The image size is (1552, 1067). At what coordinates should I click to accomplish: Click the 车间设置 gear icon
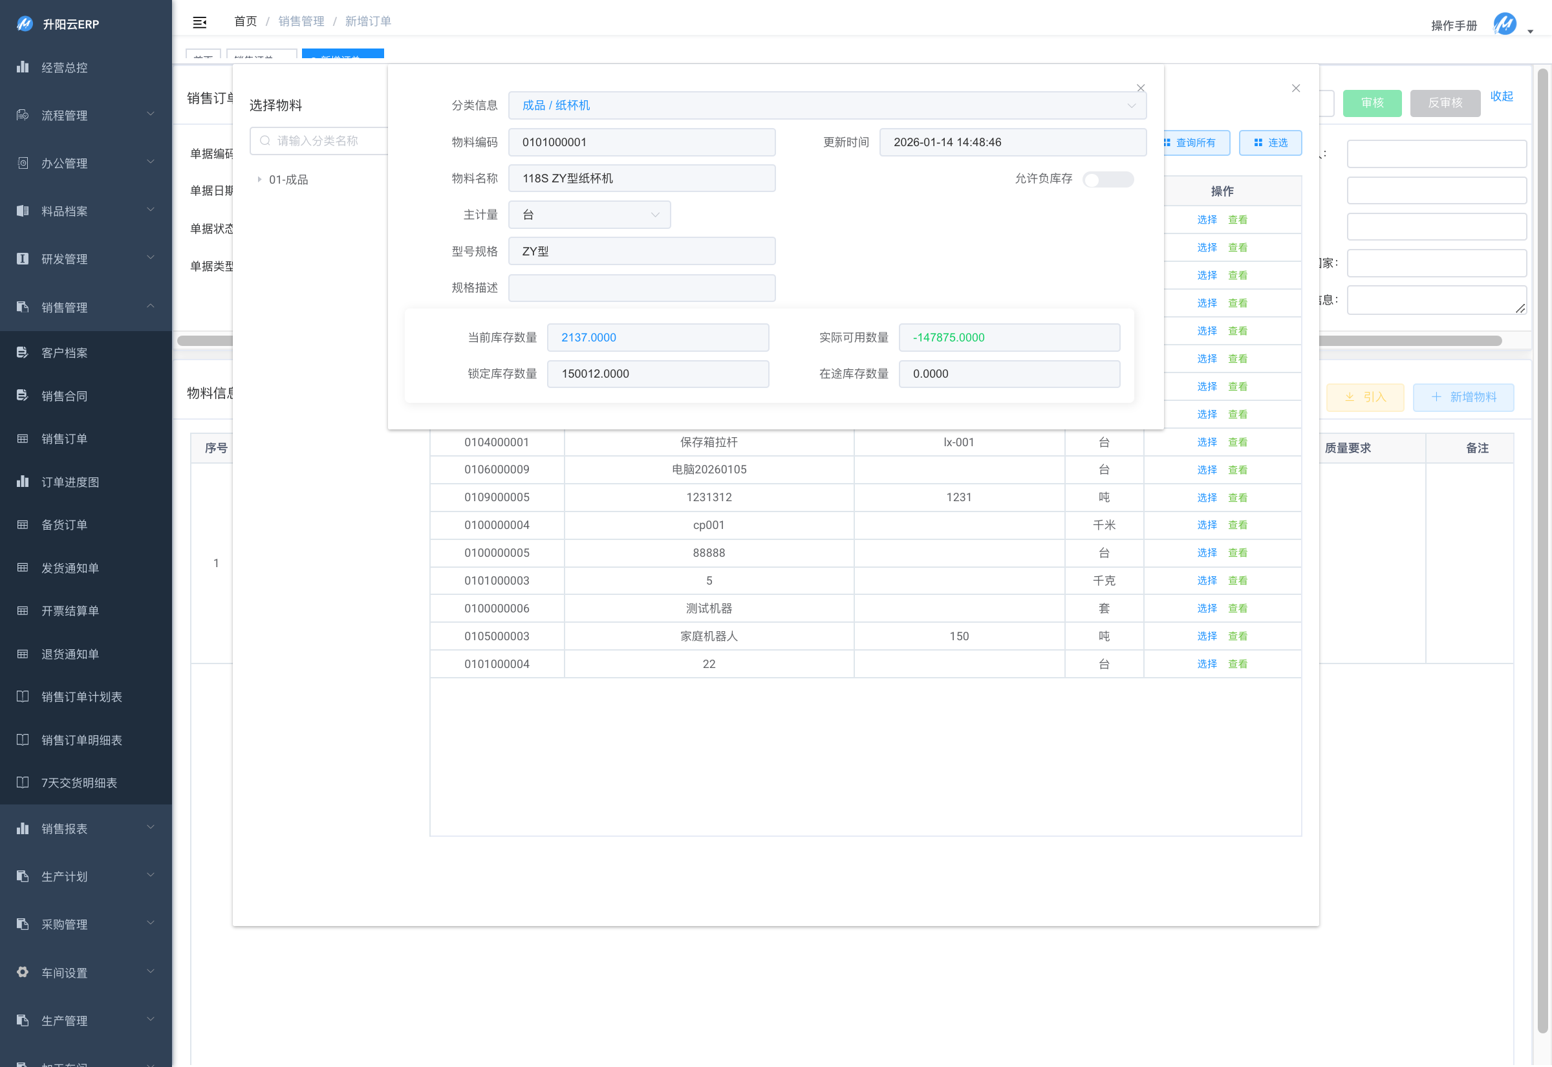[23, 972]
